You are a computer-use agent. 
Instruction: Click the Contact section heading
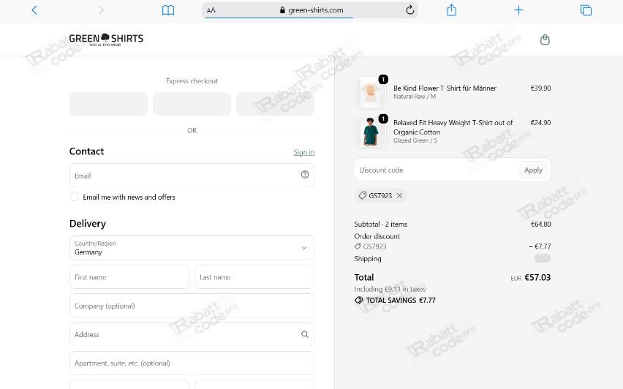(x=86, y=151)
